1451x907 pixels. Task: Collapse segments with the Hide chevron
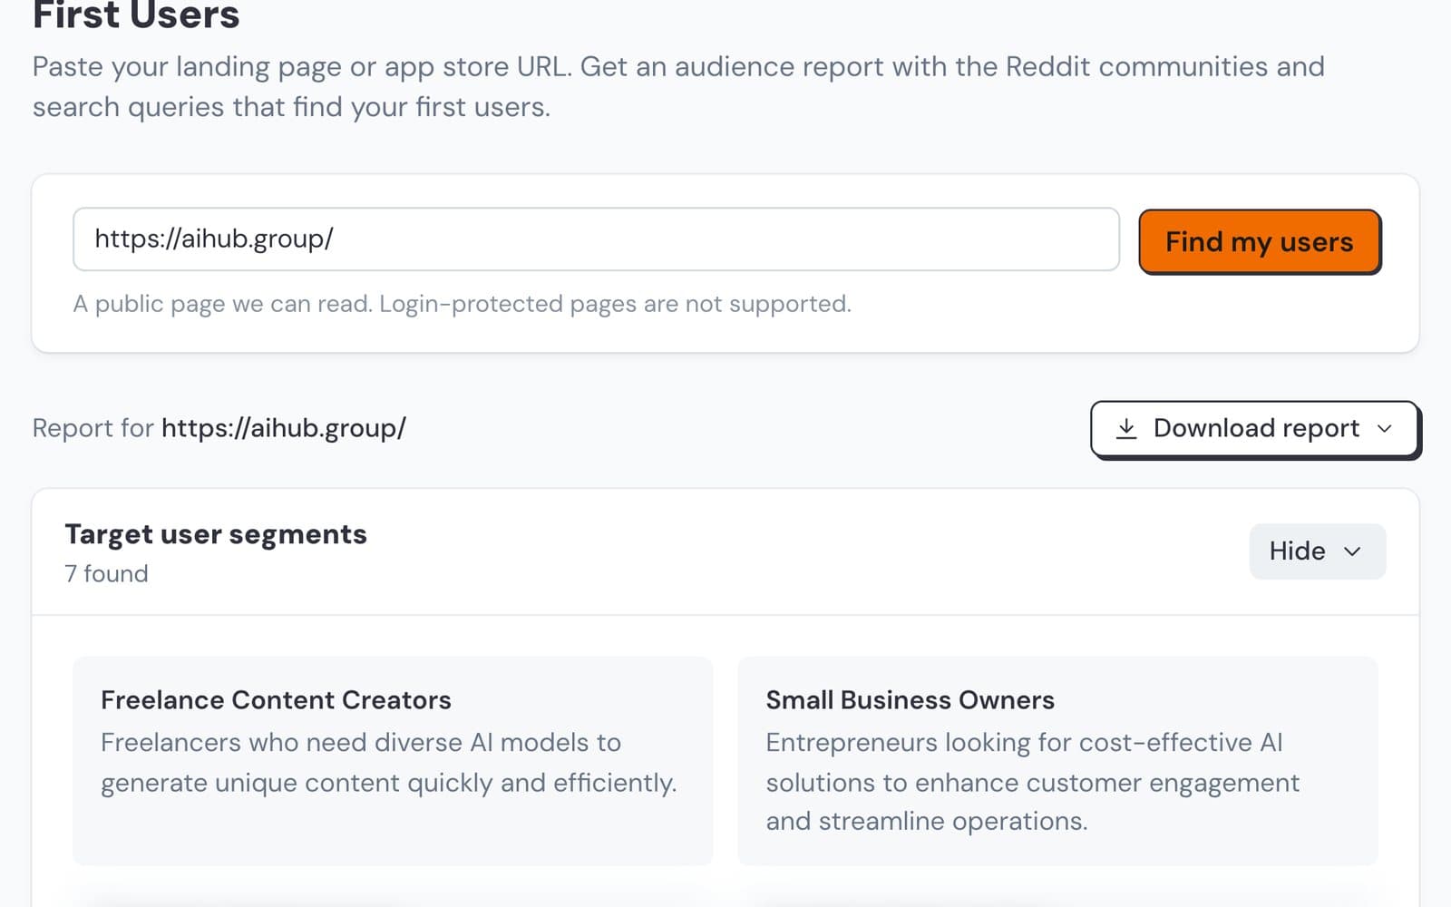pos(1352,551)
